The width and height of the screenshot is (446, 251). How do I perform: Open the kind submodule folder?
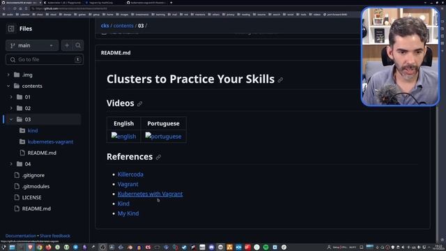pos(33,130)
